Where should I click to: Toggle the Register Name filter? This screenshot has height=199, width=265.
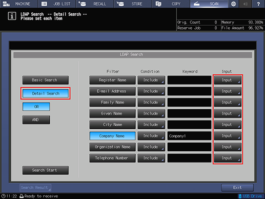(112, 80)
